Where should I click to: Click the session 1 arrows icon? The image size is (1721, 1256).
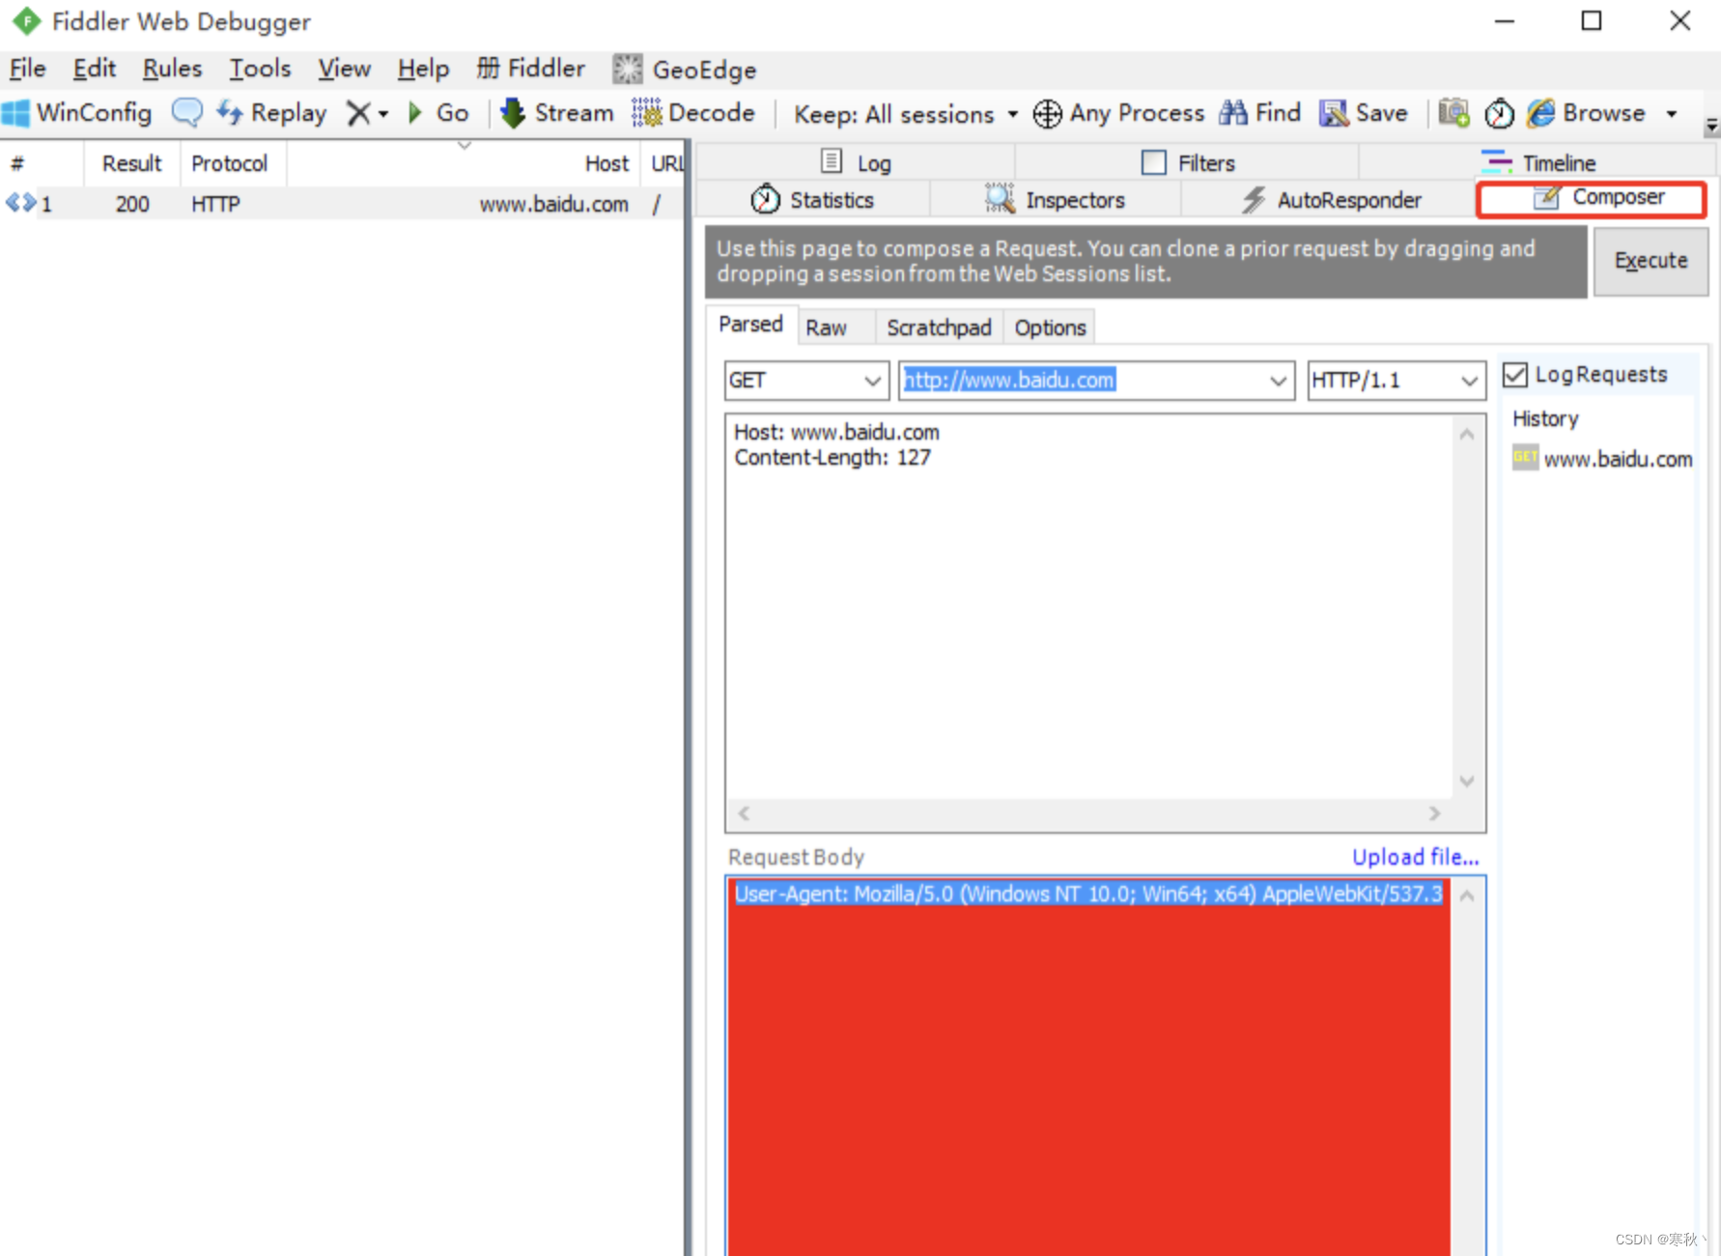[21, 203]
